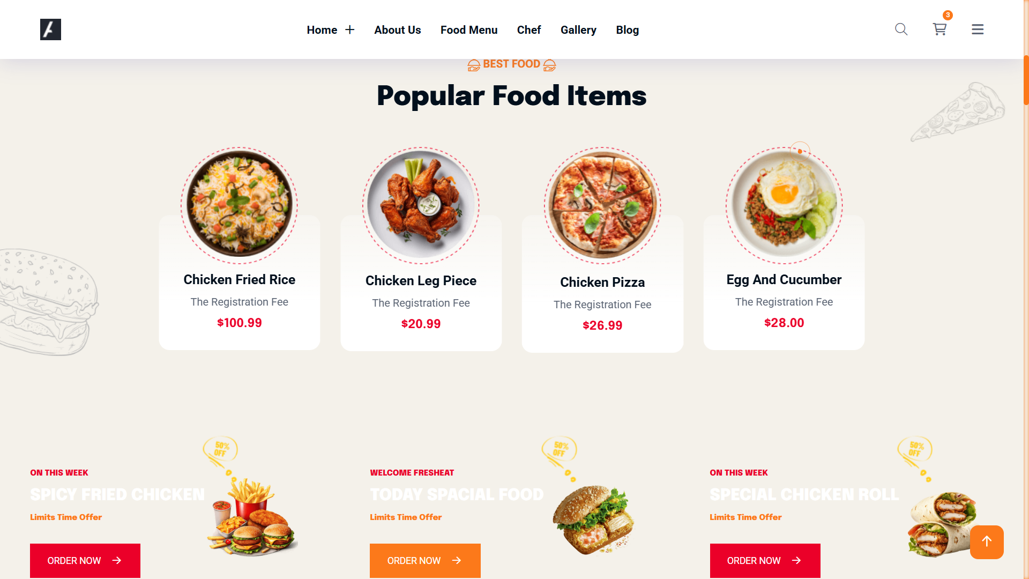
Task: Click the site logo icon
Action: (50, 29)
